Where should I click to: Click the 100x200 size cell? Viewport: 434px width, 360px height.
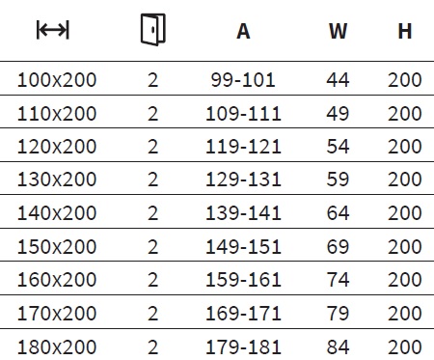coord(57,80)
